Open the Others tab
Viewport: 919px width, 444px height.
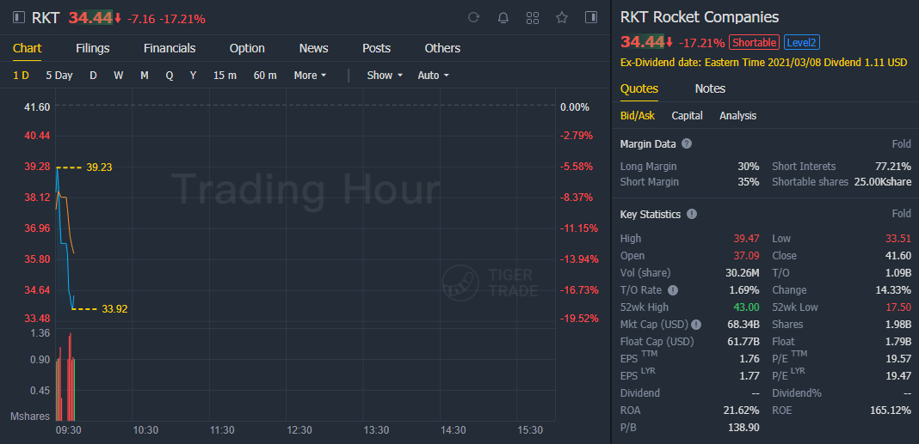coord(442,48)
